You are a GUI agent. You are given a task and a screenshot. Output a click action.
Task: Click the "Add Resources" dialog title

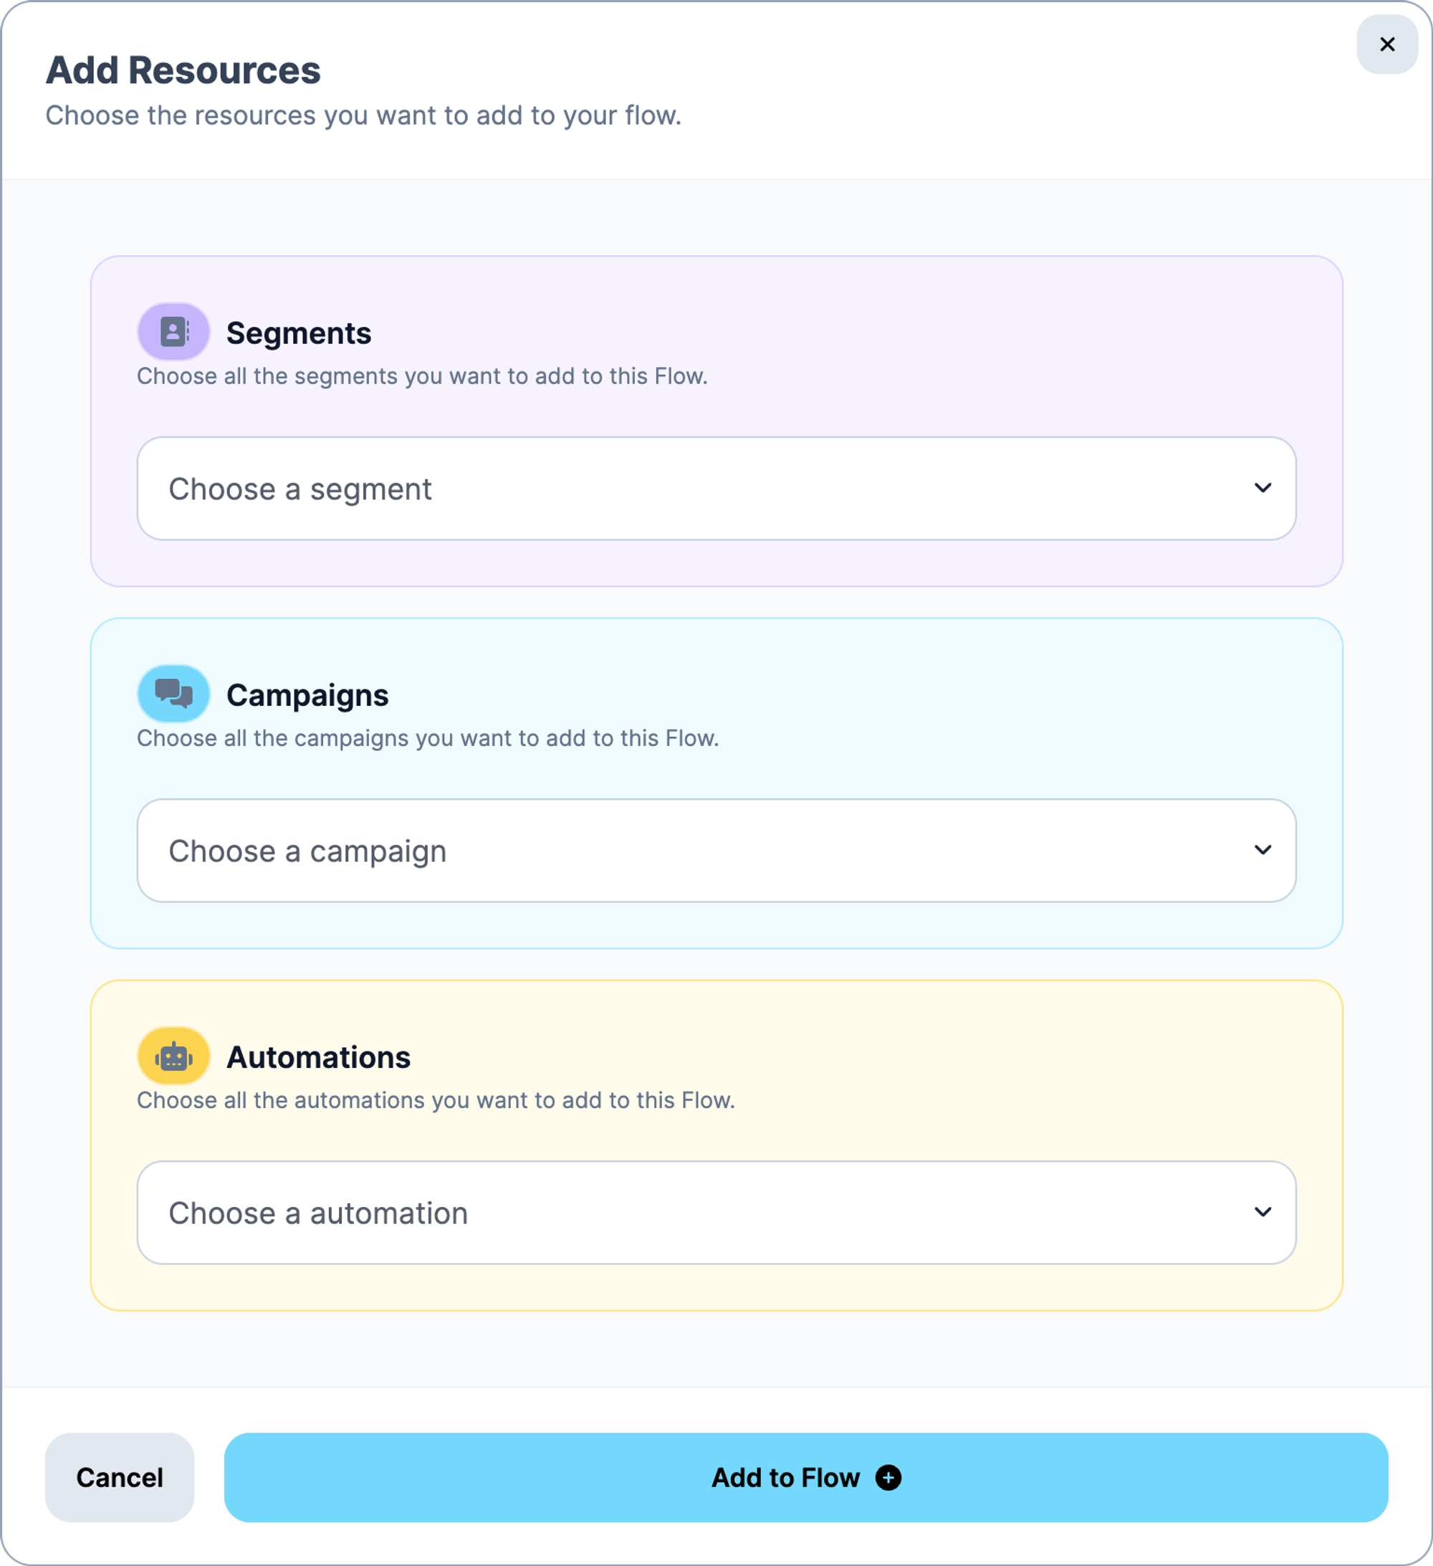(183, 70)
